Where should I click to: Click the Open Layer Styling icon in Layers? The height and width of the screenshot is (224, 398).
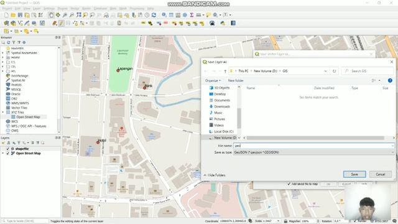pos(3,143)
